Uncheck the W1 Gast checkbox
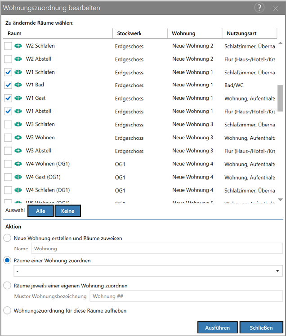 (x=8, y=98)
